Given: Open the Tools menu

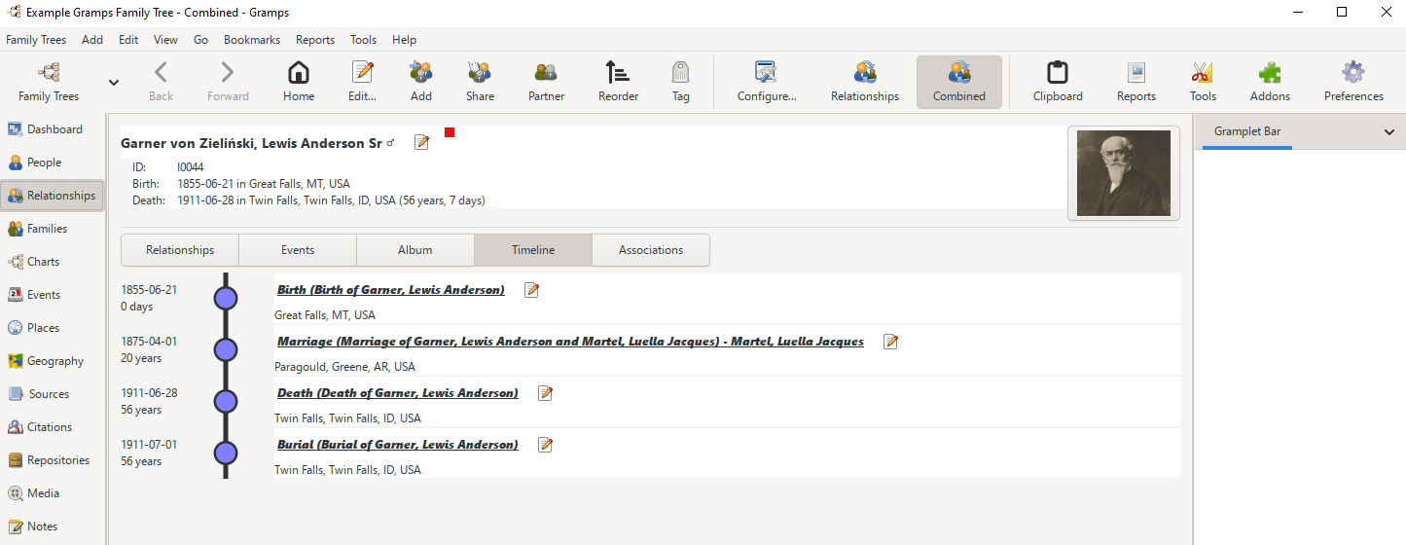Looking at the screenshot, I should [364, 40].
